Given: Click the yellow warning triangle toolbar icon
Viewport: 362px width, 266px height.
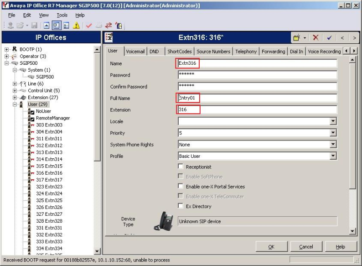Looking at the screenshot, I should pyautogui.click(x=77, y=26).
